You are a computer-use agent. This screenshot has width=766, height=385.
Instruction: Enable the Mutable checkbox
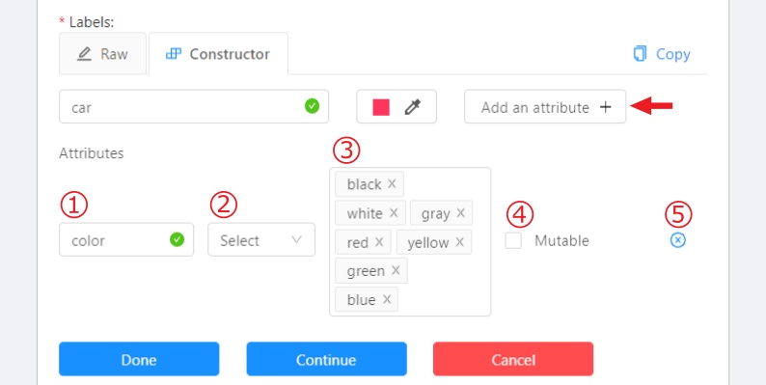(x=513, y=240)
